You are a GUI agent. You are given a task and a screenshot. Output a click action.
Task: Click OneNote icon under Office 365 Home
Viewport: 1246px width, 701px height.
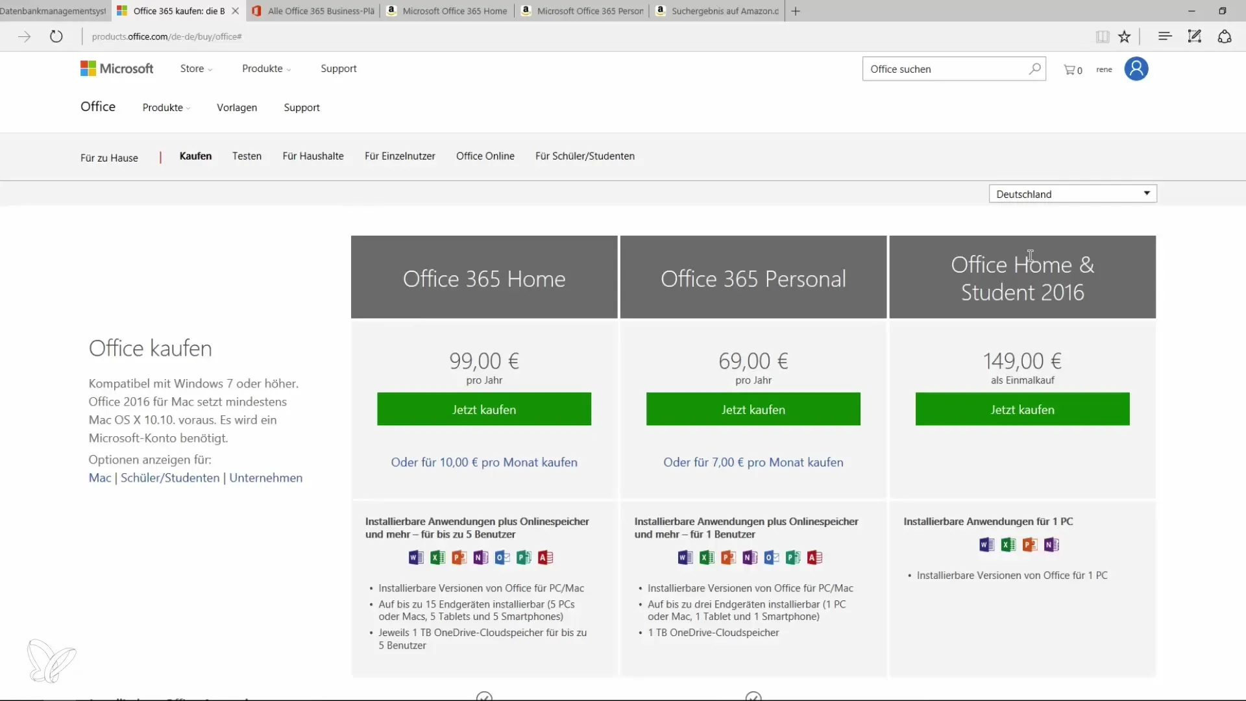481,558
